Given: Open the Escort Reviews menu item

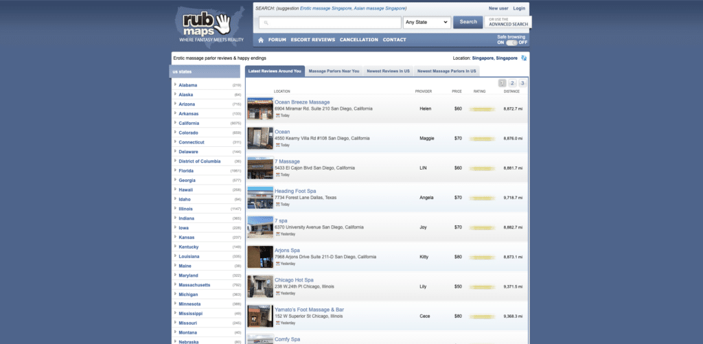Looking at the screenshot, I should pyautogui.click(x=313, y=40).
